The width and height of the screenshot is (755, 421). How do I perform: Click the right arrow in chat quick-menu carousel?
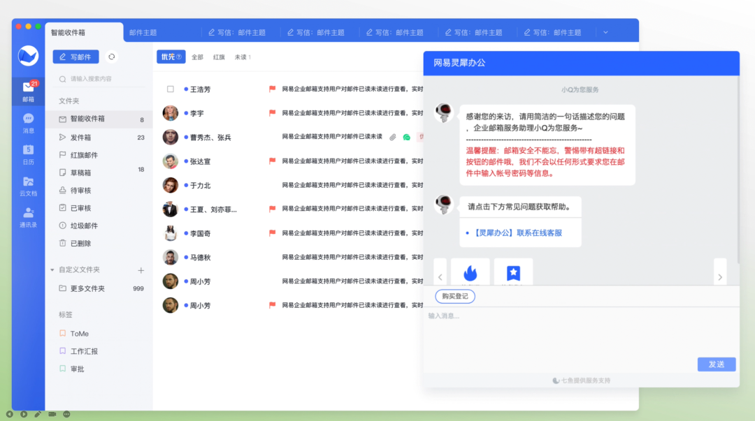(x=720, y=276)
